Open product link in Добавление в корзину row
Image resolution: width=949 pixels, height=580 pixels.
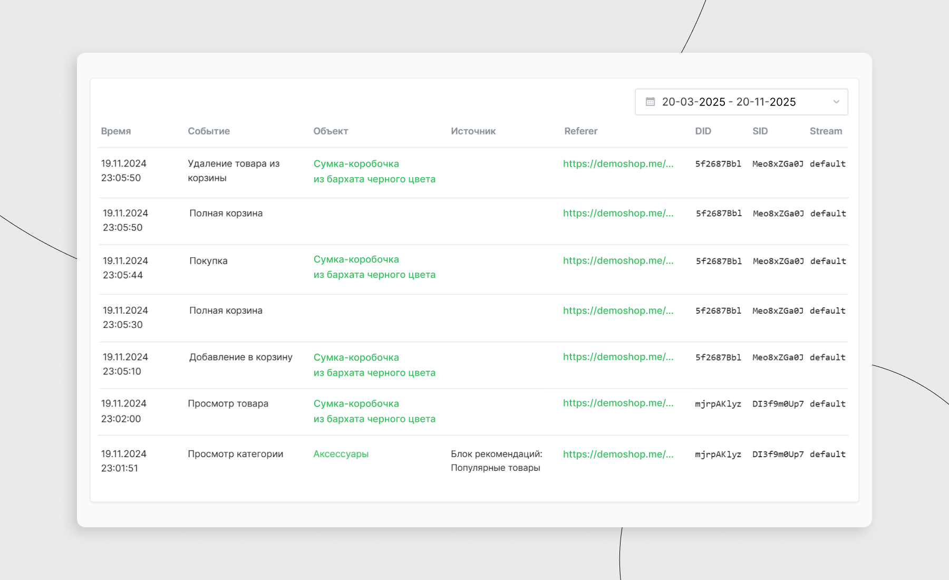[x=374, y=365]
